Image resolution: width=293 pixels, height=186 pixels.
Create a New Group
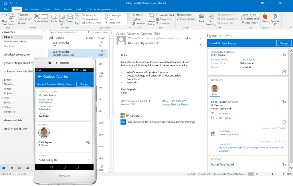click(x=184, y=15)
